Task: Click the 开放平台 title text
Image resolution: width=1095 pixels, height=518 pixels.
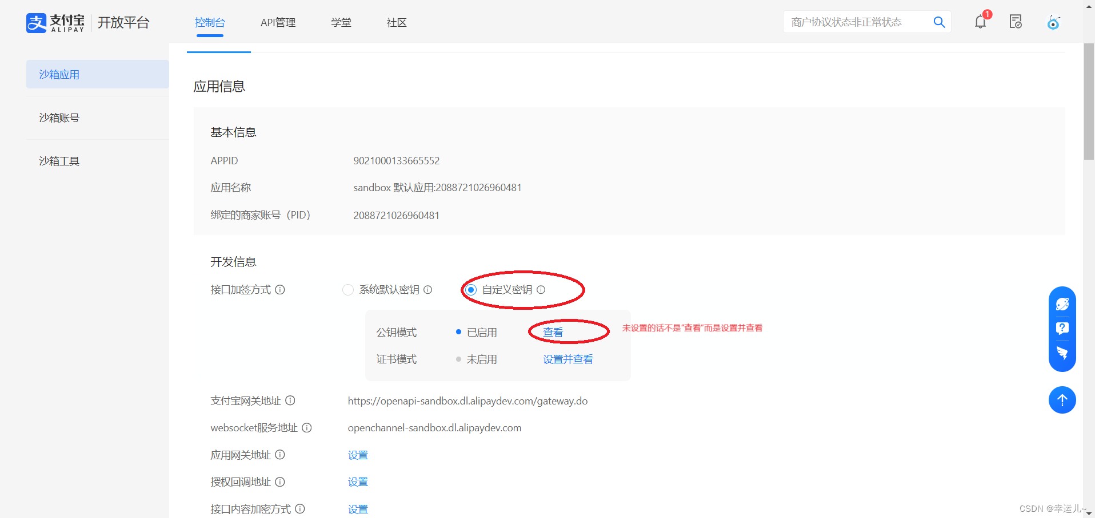Action: [x=123, y=23]
